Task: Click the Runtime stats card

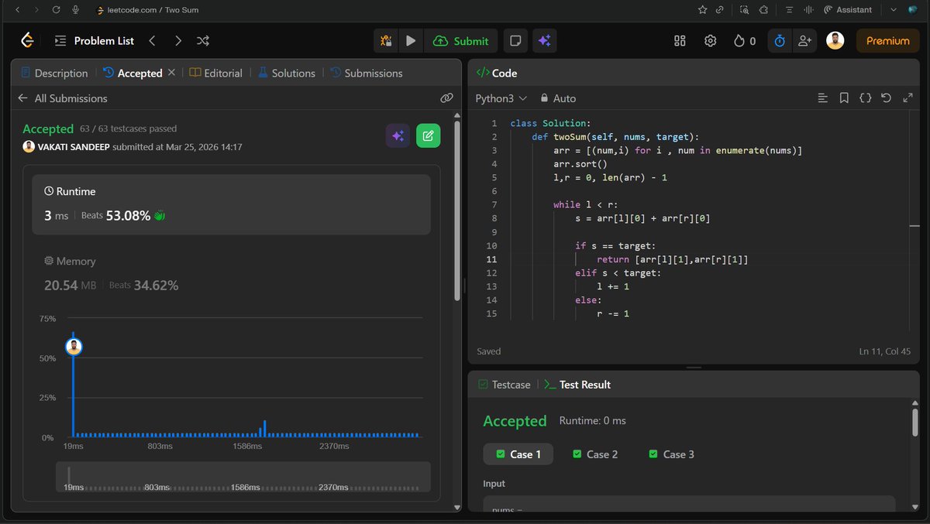Action: coord(232,204)
